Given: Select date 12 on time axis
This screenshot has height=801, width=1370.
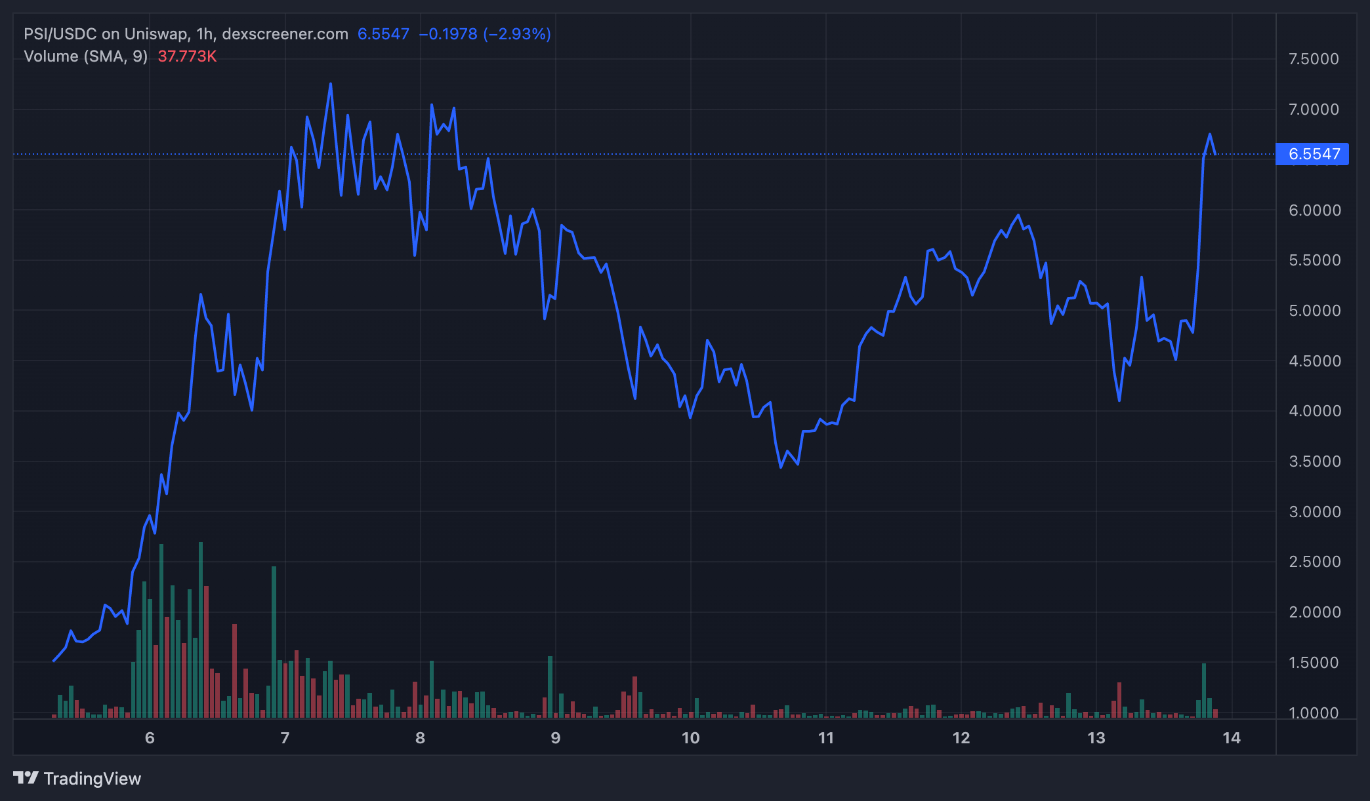Looking at the screenshot, I should coord(961,738).
